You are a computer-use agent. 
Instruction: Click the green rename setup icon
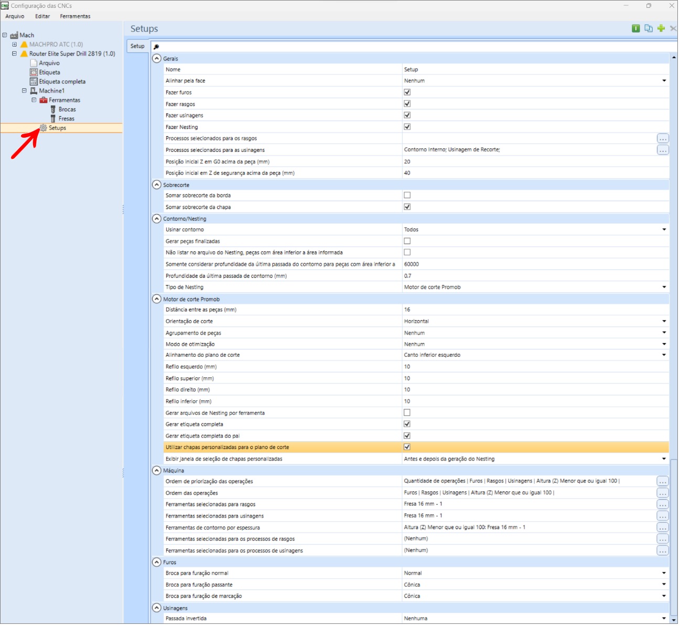(x=635, y=28)
